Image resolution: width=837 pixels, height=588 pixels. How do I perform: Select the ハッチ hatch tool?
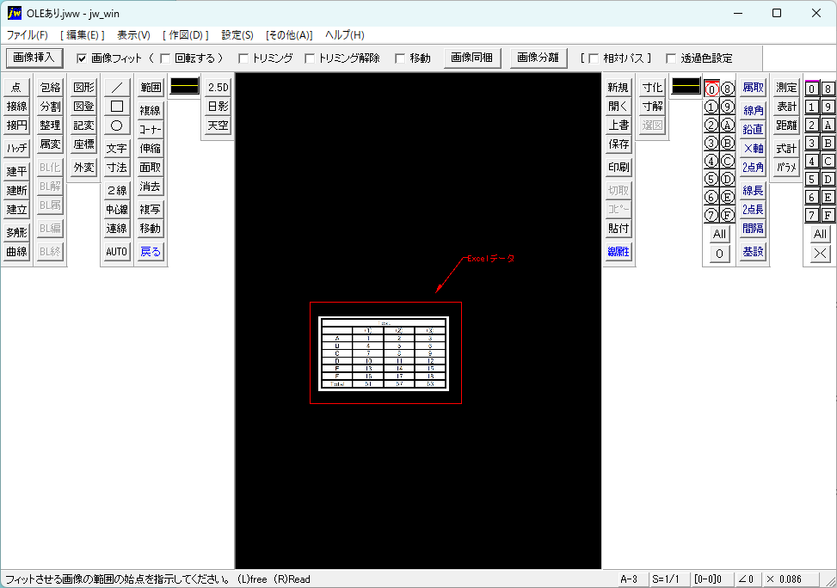[15, 148]
